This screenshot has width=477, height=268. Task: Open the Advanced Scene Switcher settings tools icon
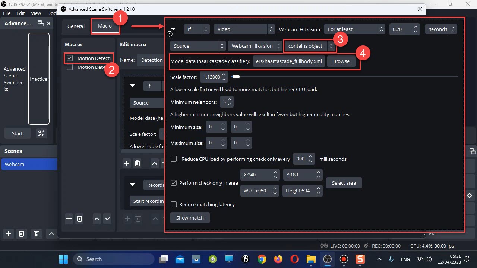click(41, 133)
